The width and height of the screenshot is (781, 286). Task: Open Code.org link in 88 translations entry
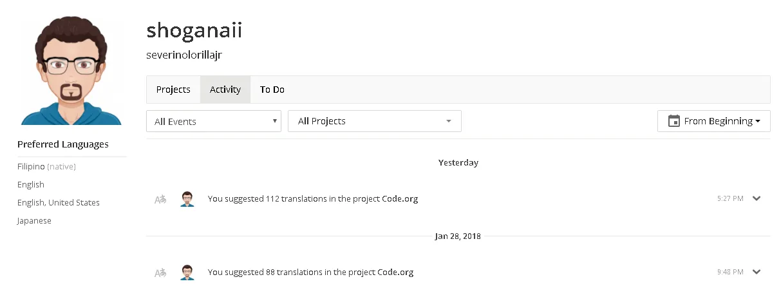pyautogui.click(x=395, y=272)
